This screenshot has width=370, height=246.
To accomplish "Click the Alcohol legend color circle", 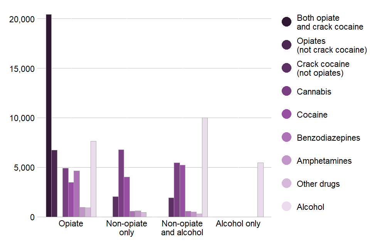I will coord(286,207).
